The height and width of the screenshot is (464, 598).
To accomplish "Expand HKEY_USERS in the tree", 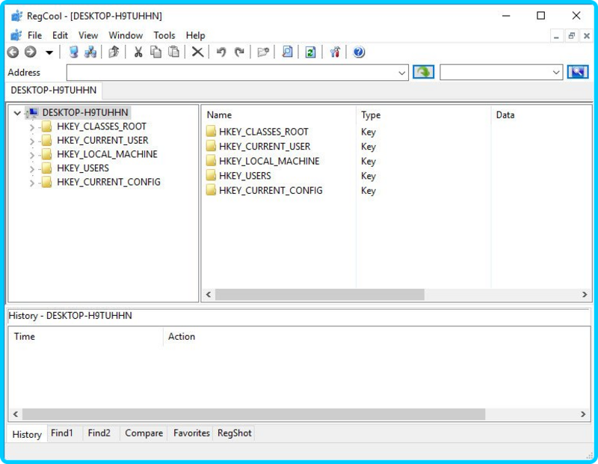I will [x=32, y=169].
